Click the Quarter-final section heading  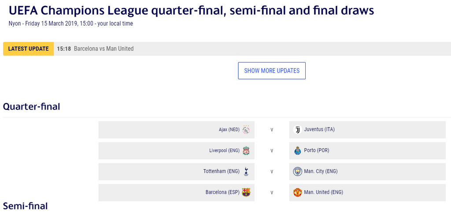(x=31, y=106)
